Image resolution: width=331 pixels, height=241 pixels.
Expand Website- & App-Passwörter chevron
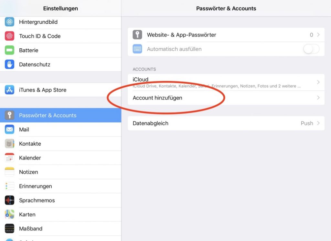tap(318, 35)
